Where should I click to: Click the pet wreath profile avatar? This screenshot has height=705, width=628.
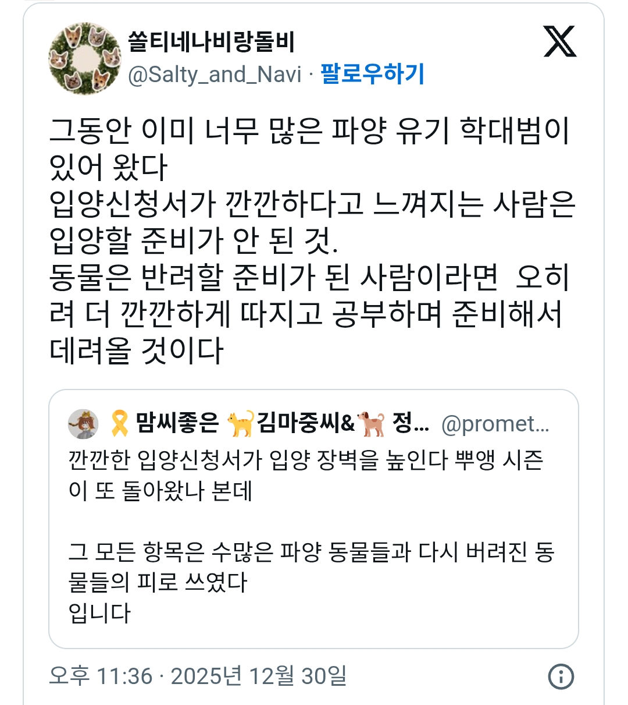coord(85,58)
